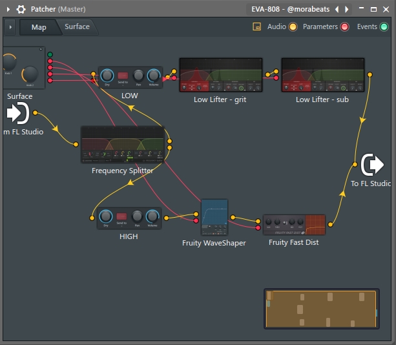Toggle Parameters connections visibility
The height and width of the screenshot is (345, 396).
coord(344,27)
